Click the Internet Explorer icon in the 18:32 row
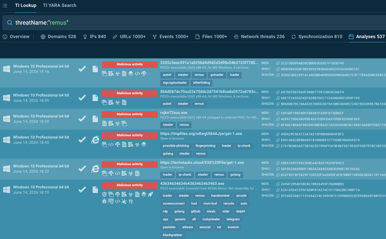 pyautogui.click(x=95, y=169)
